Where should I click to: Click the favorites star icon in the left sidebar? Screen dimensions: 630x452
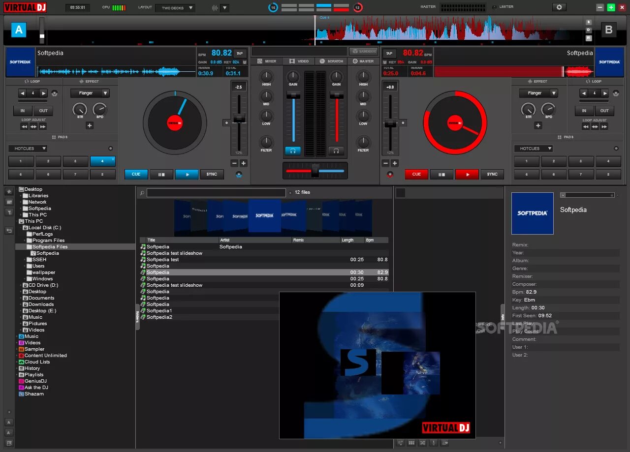click(9, 191)
